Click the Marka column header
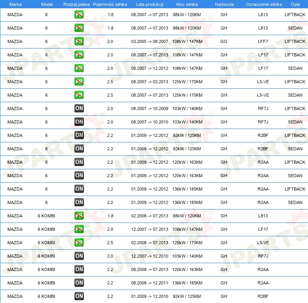This screenshot has height=303, width=308. click(15, 4)
